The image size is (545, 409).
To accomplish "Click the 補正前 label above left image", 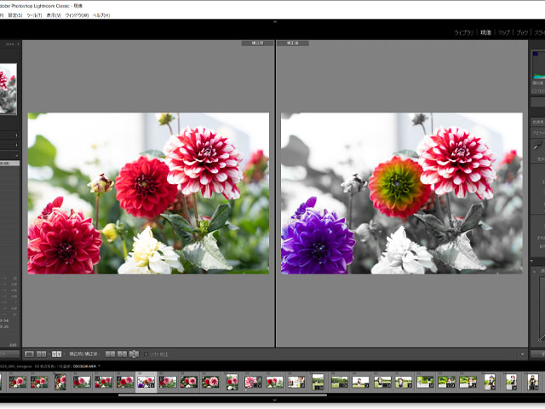I will pos(252,42).
